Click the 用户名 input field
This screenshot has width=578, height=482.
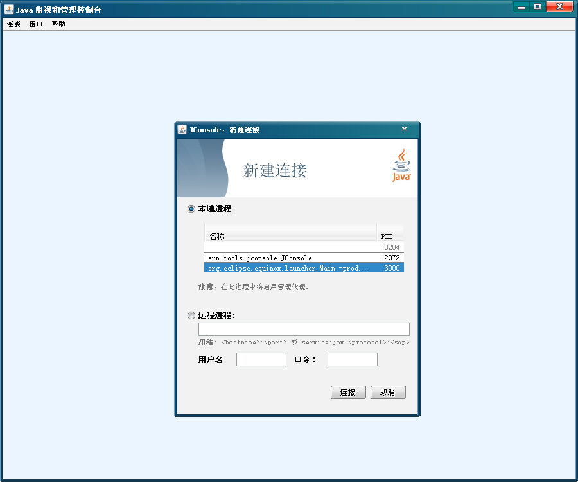(x=261, y=359)
